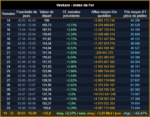Select platinum price 77 386
This screenshot has width=150, height=117.
tap(135, 99)
